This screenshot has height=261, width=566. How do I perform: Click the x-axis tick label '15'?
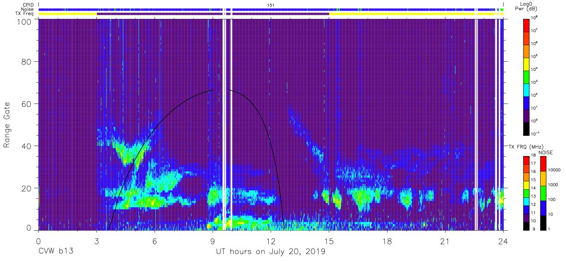(329, 241)
